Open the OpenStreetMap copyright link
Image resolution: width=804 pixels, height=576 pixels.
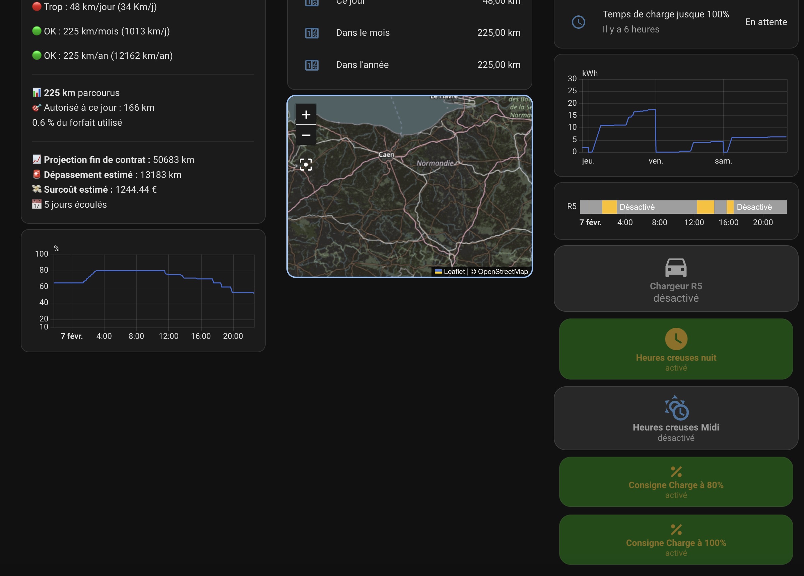coord(503,272)
